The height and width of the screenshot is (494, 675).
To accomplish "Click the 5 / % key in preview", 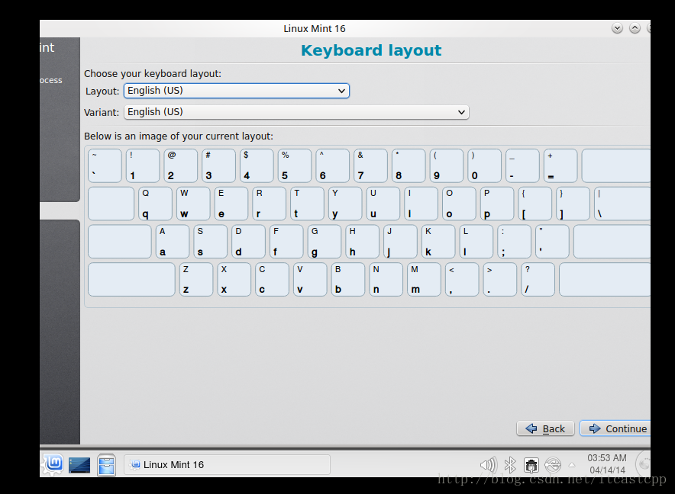I will [x=295, y=165].
